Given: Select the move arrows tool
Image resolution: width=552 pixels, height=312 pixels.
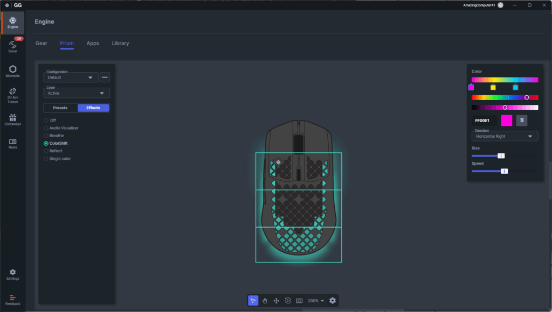Looking at the screenshot, I should [x=276, y=301].
